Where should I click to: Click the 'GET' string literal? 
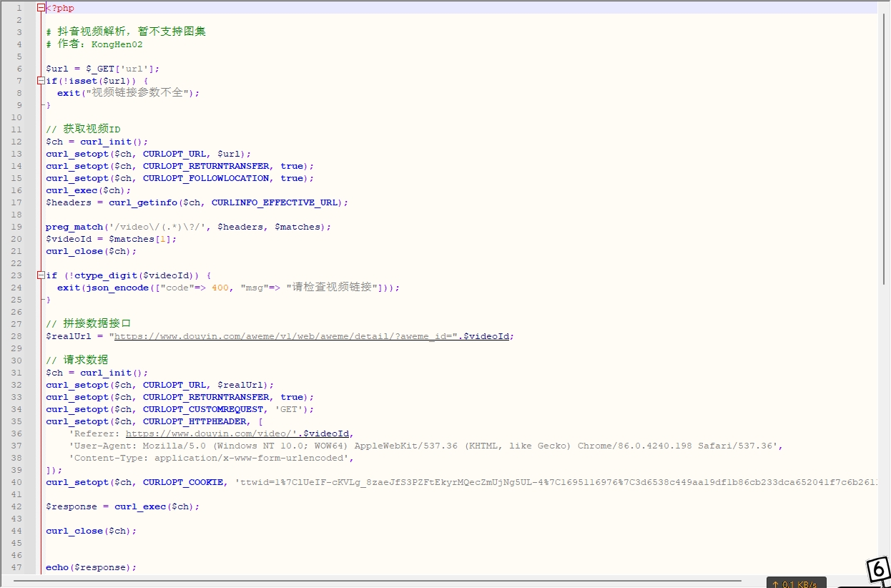click(x=289, y=409)
